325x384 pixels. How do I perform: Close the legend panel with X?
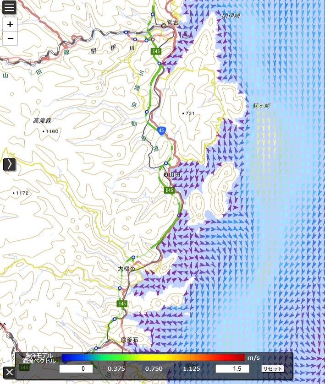tap(9, 373)
